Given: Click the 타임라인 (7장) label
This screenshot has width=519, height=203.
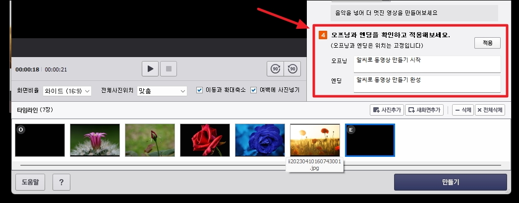Looking at the screenshot, I should (35, 110).
